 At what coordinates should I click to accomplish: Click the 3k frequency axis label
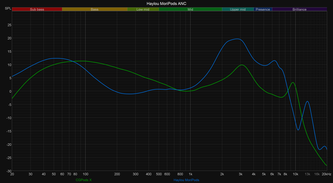(240, 174)
